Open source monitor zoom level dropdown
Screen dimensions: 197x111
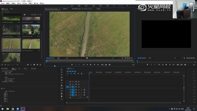point(61,58)
